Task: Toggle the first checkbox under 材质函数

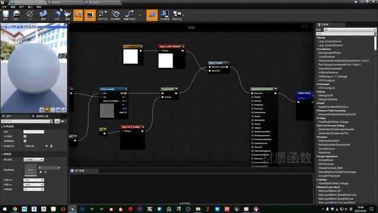Action: point(25,137)
